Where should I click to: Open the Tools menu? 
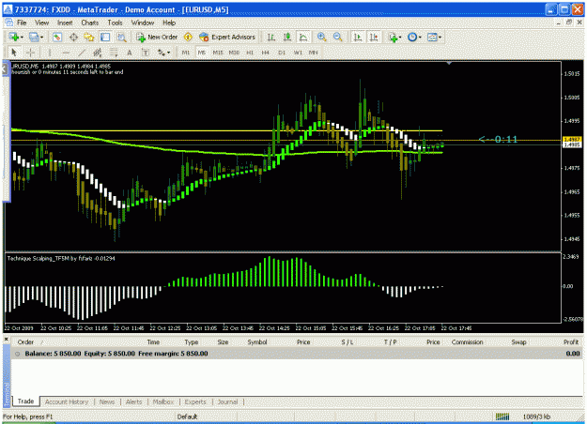tap(115, 23)
